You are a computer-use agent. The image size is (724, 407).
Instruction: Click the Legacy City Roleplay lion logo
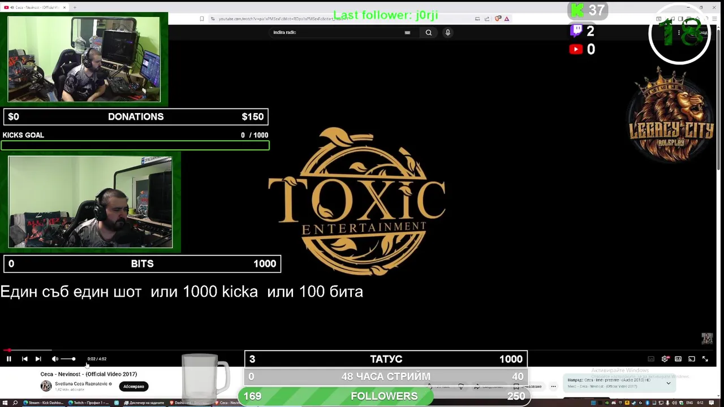tap(671, 115)
